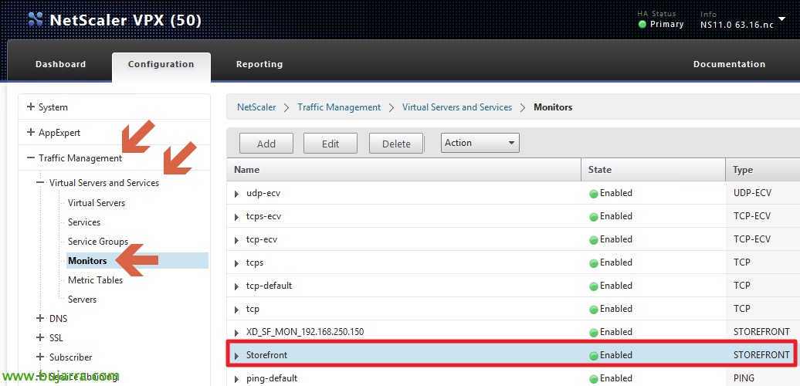The width and height of the screenshot is (800, 386).
Task: Open Metric Tables in the tree
Action: (96, 280)
